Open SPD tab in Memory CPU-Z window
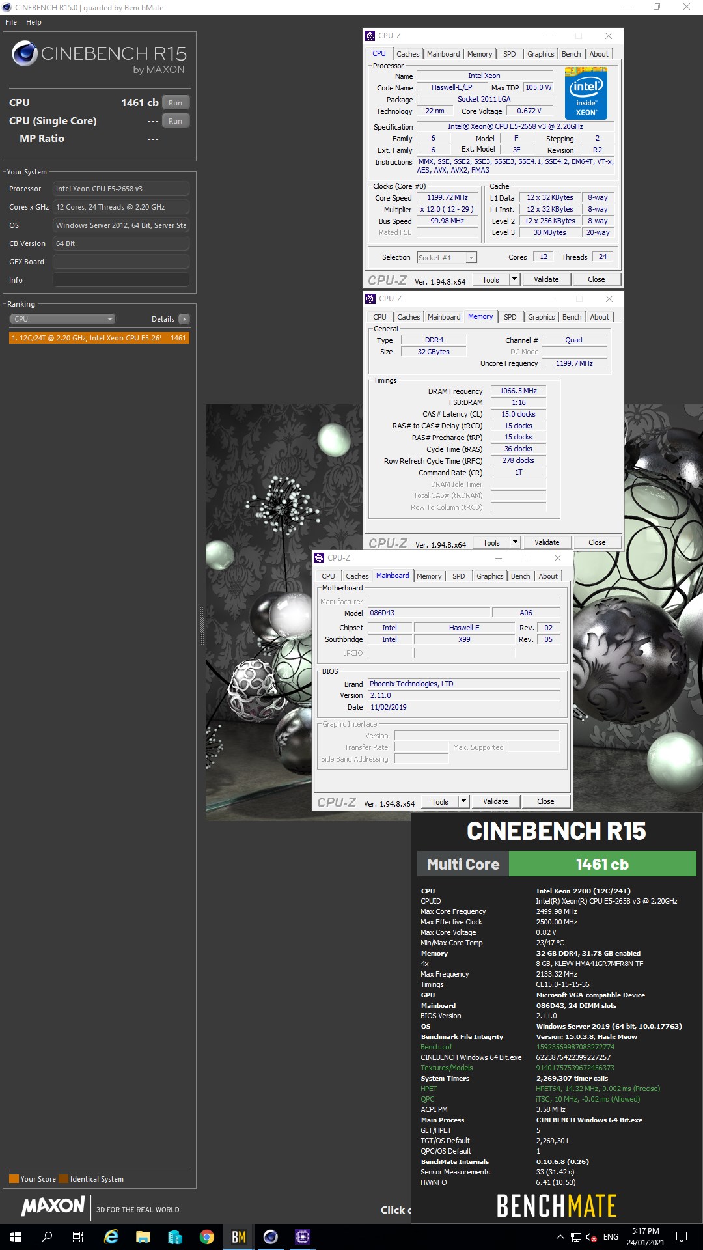 point(510,317)
